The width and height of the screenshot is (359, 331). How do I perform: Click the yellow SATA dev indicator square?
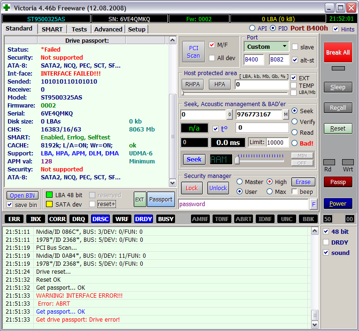pos(49,204)
